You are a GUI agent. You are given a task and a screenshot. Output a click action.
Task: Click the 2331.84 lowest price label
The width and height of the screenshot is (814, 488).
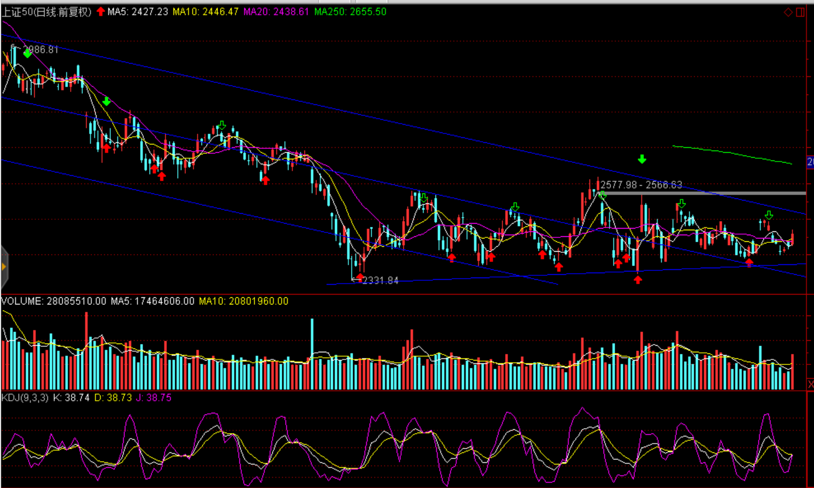tap(380, 281)
